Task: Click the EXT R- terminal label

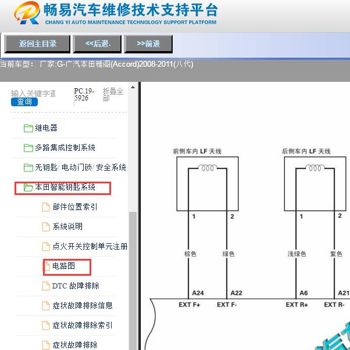Action: click(334, 305)
